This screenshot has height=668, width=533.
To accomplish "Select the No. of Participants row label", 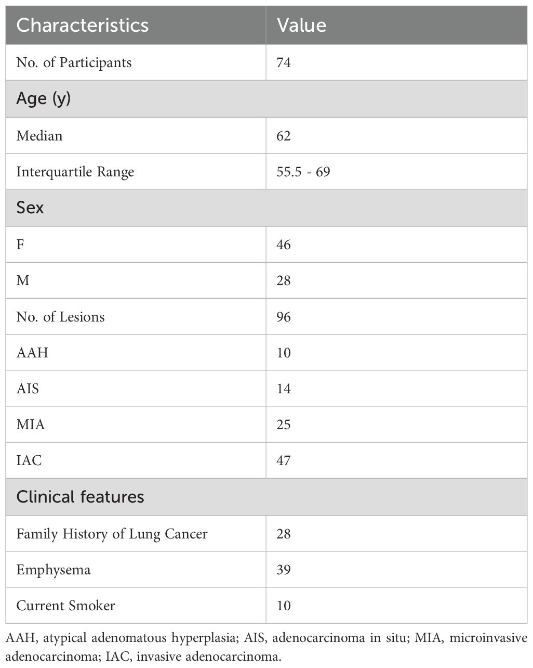I will 74,62.
